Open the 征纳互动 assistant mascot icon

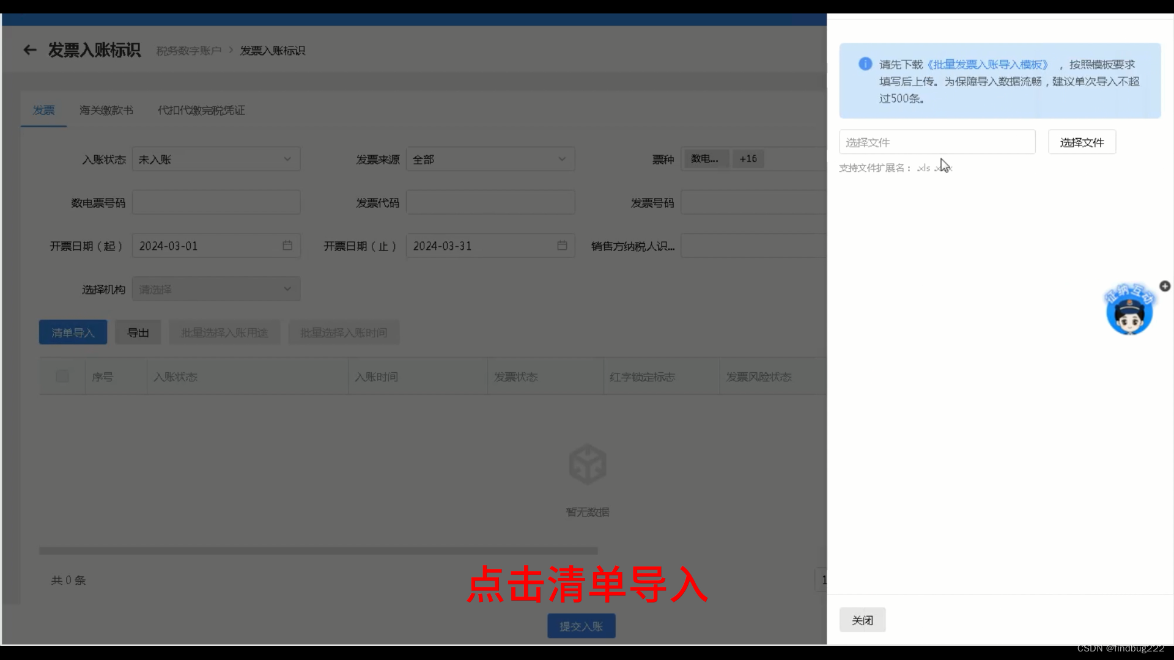(x=1129, y=310)
